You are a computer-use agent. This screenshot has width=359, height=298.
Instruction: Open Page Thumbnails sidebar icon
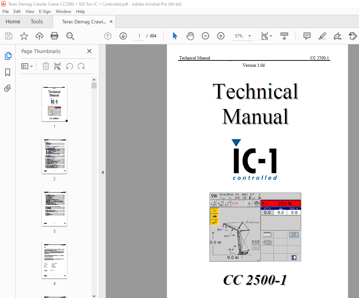coord(8,56)
